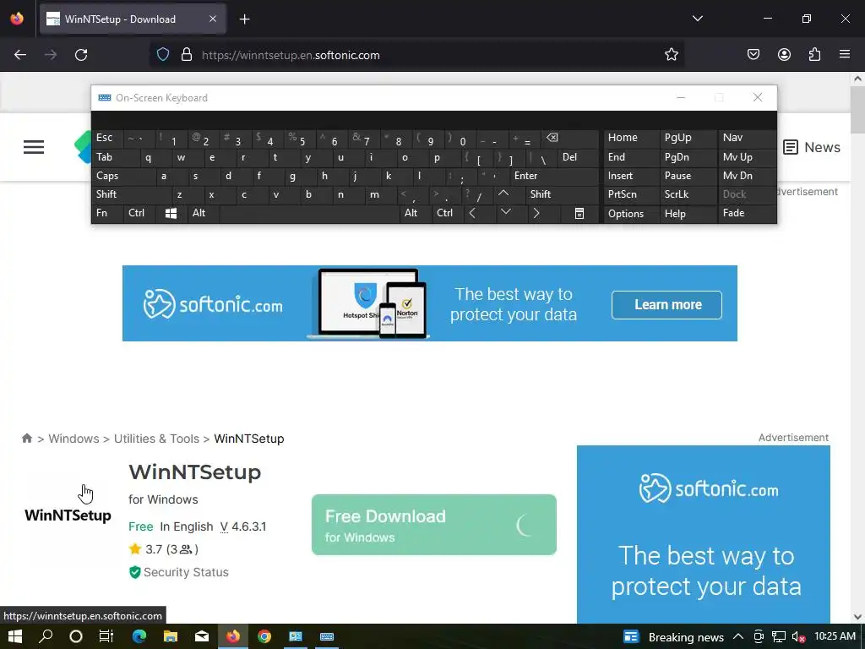Go back with browser back arrow
The height and width of the screenshot is (649, 865).
coord(20,55)
